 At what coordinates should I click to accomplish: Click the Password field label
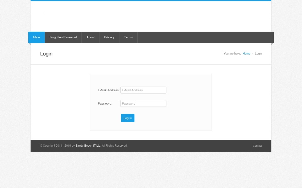(105, 103)
